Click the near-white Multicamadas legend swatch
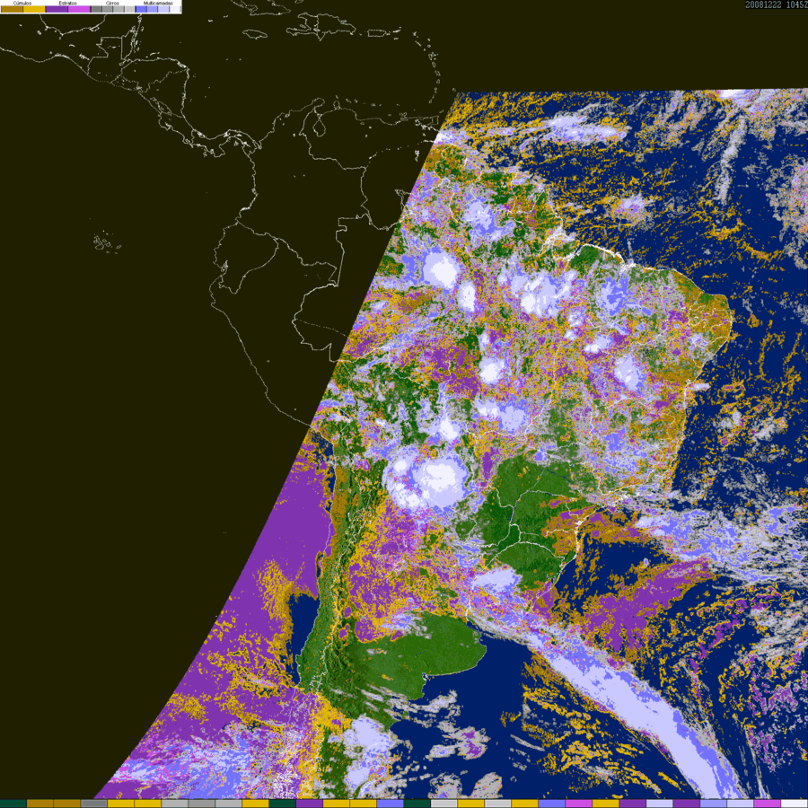The width and height of the screenshot is (808, 808). 175,9
